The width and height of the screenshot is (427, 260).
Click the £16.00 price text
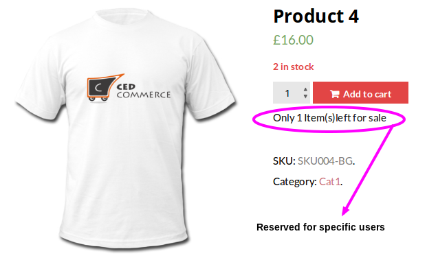click(x=294, y=40)
